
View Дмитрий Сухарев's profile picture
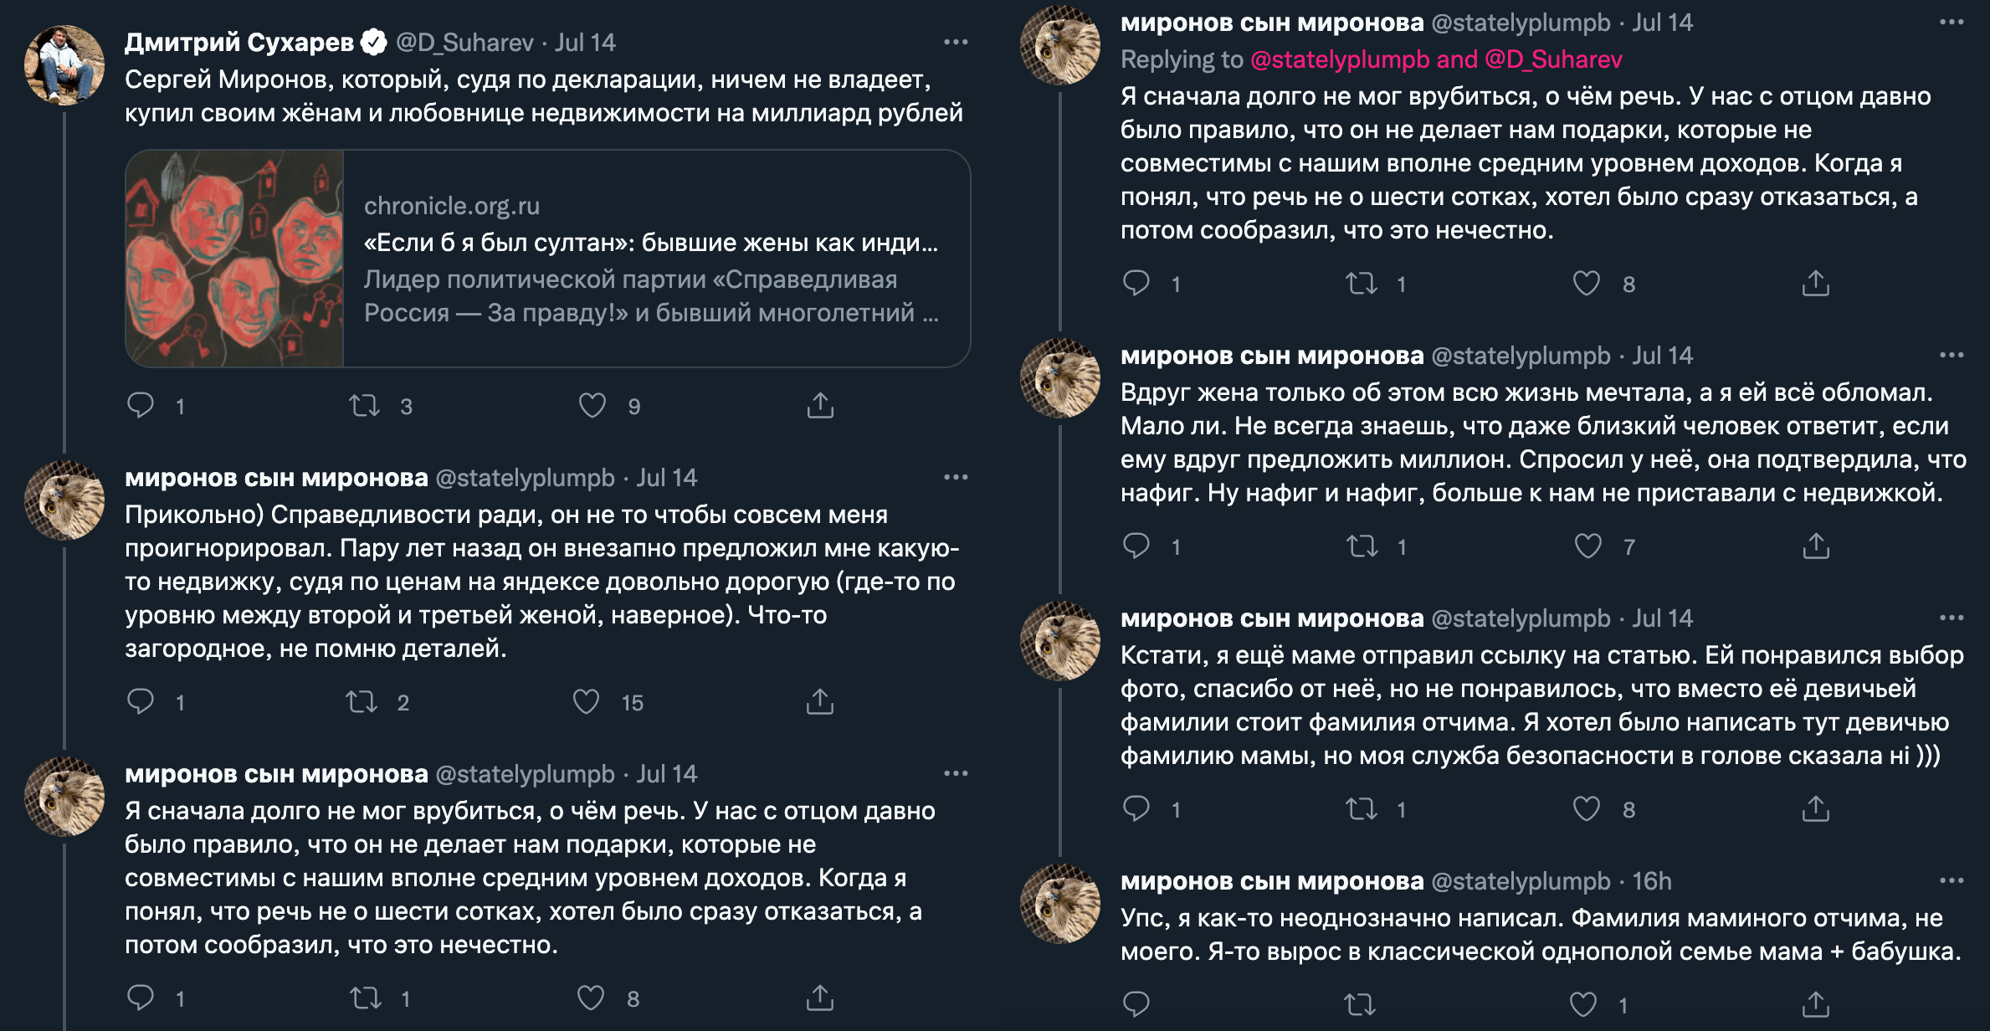pos(62,59)
